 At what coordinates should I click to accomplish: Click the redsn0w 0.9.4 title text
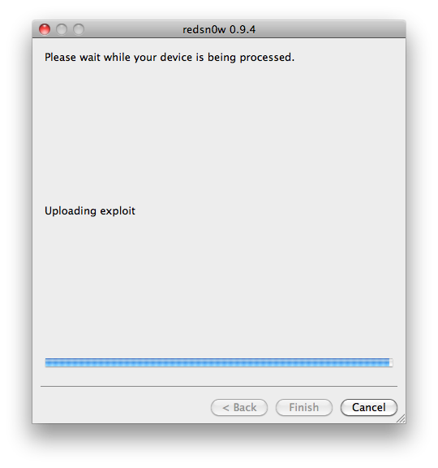pyautogui.click(x=219, y=29)
